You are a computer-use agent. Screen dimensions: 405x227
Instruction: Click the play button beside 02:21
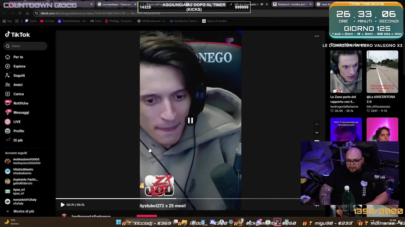[62, 205]
